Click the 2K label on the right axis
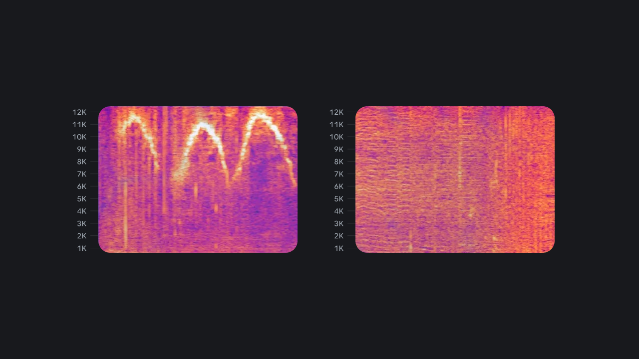 pyautogui.click(x=338, y=236)
